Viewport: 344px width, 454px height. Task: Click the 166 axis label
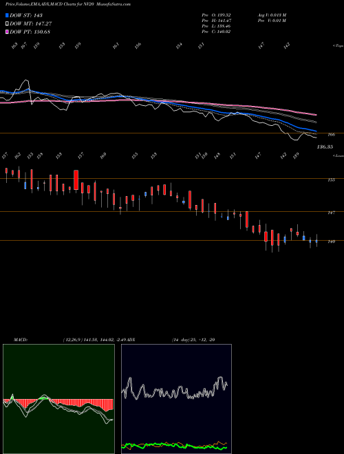point(332,135)
